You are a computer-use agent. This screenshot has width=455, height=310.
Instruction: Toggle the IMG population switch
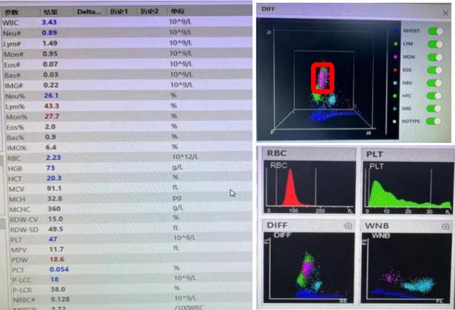pos(434,109)
